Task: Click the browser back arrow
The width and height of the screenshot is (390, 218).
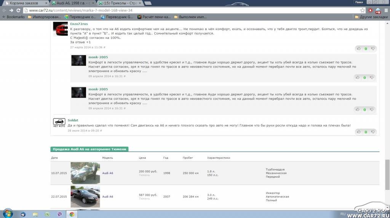Action: click(4, 10)
